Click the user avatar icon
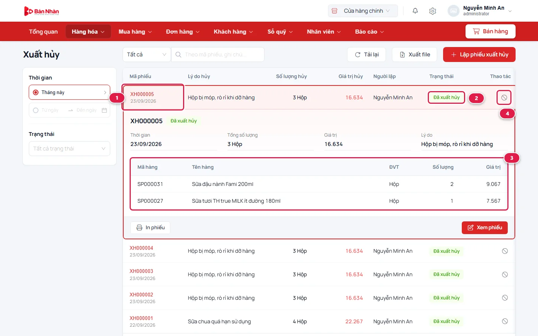Viewport: 538px width, 336px height. click(x=453, y=11)
